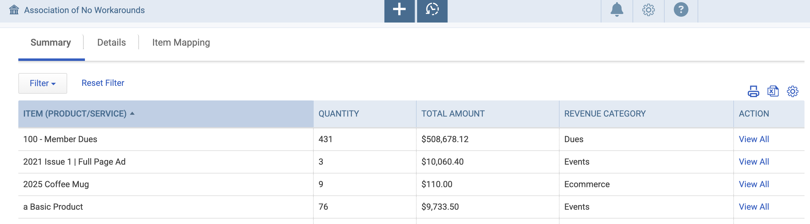
Task: Switch to the Details tab
Action: point(111,42)
